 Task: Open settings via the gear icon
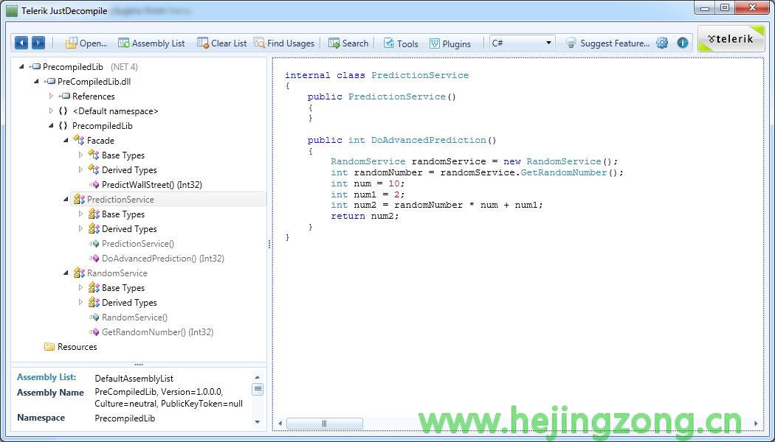[662, 43]
